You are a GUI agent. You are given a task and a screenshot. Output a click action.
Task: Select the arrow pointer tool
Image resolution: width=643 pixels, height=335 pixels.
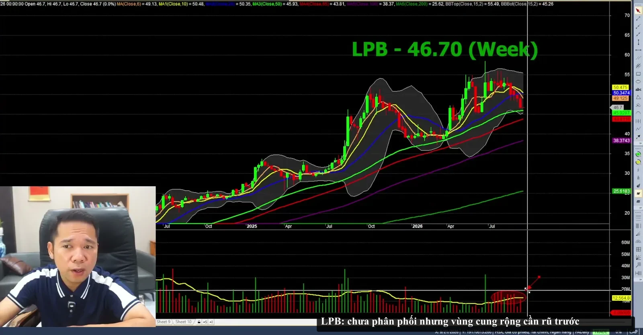[638, 10]
